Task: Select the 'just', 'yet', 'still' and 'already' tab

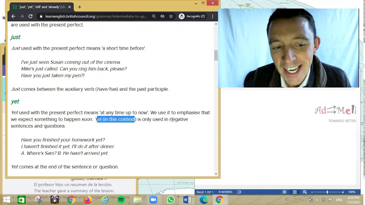Action: click(x=42, y=7)
